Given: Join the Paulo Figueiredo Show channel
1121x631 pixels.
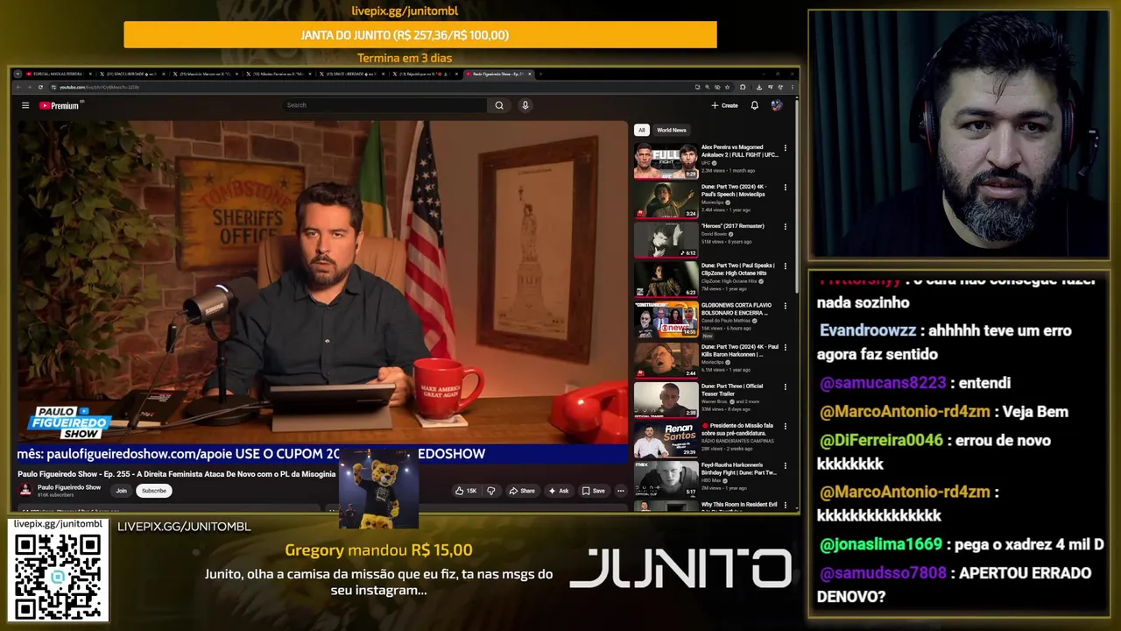Looking at the screenshot, I should pyautogui.click(x=121, y=491).
